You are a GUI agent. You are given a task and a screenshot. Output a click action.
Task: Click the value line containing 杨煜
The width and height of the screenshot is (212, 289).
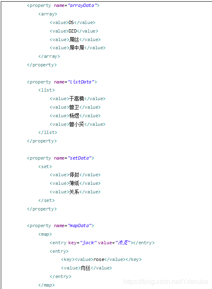pos(75,116)
